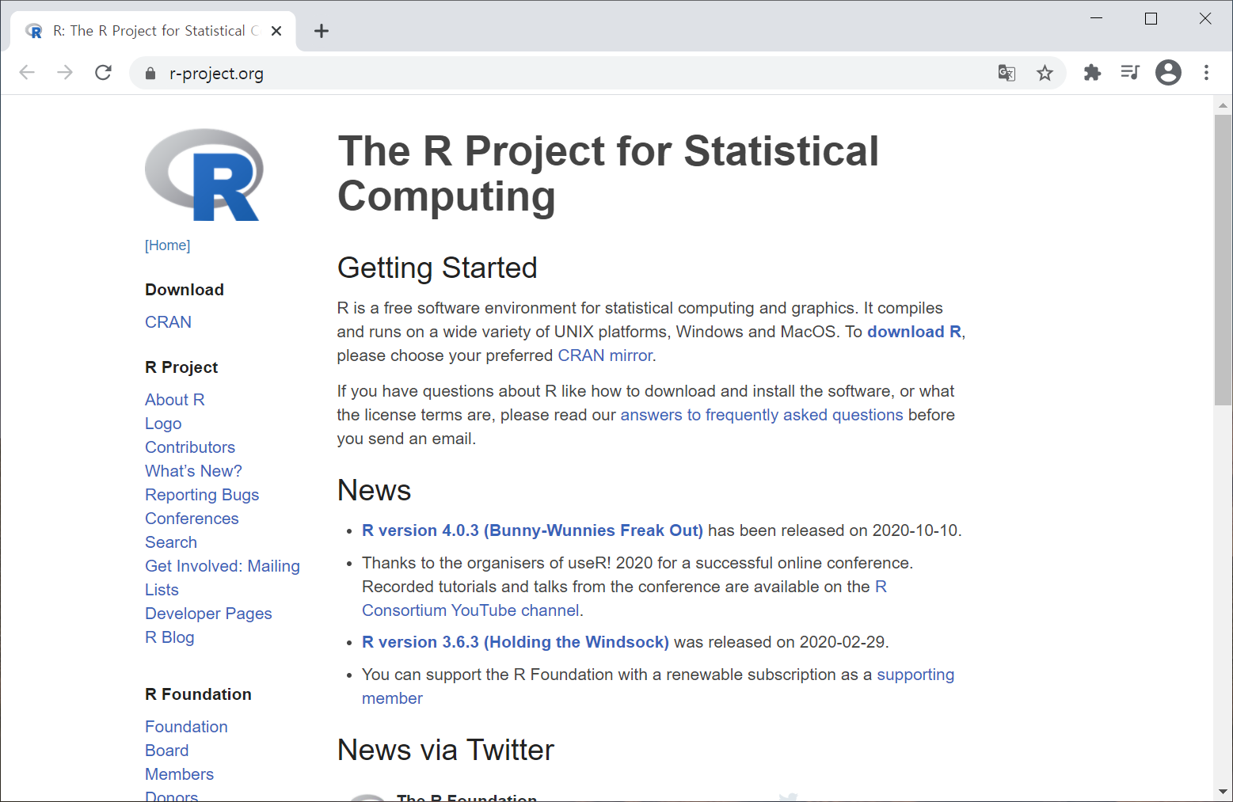The width and height of the screenshot is (1233, 802).
Task: Open the About R link
Action: 175,400
